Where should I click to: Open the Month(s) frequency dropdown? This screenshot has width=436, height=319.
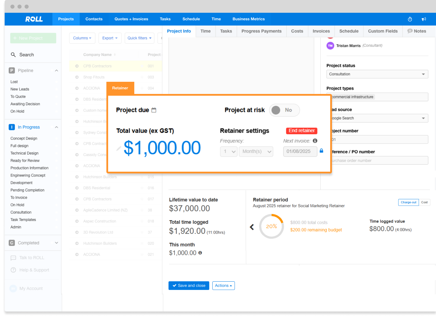coord(256,151)
